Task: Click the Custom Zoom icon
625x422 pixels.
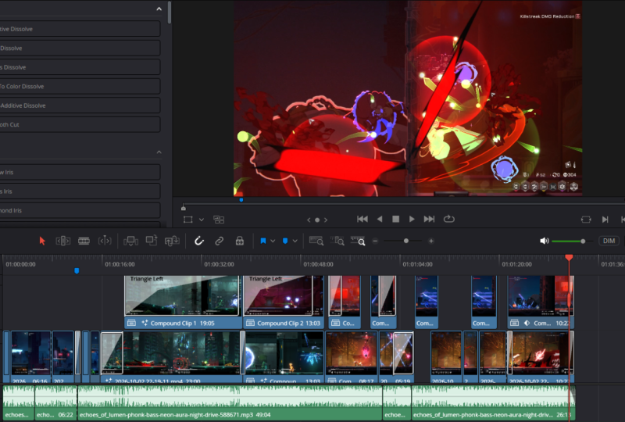Action: tap(358, 241)
